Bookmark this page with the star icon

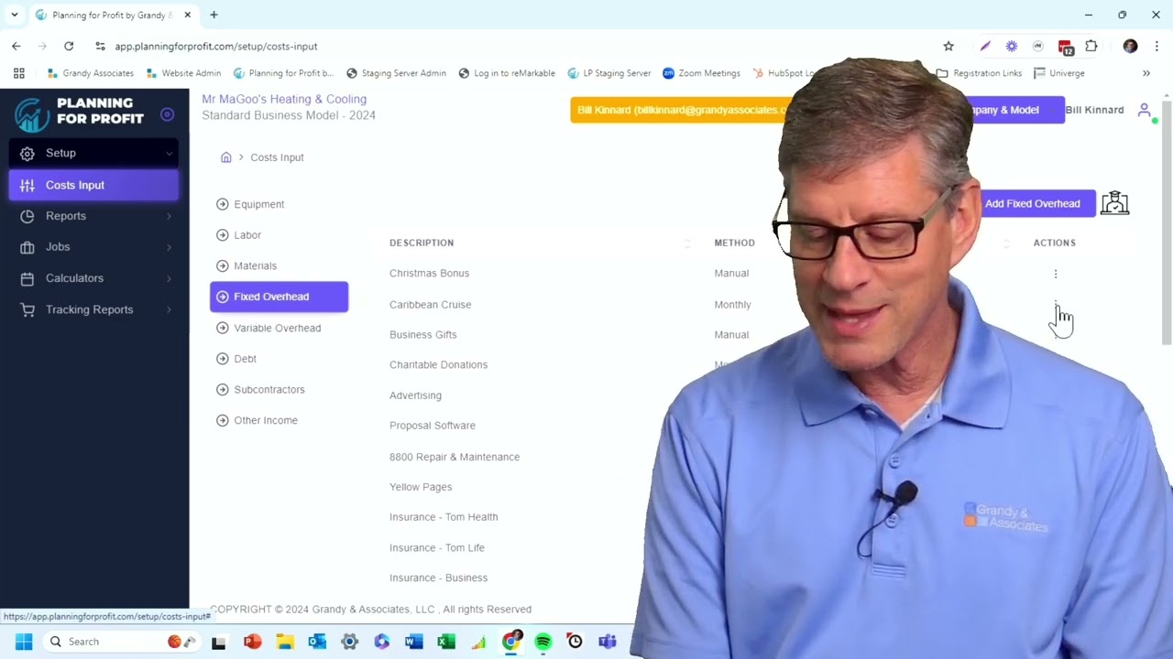[x=948, y=46]
